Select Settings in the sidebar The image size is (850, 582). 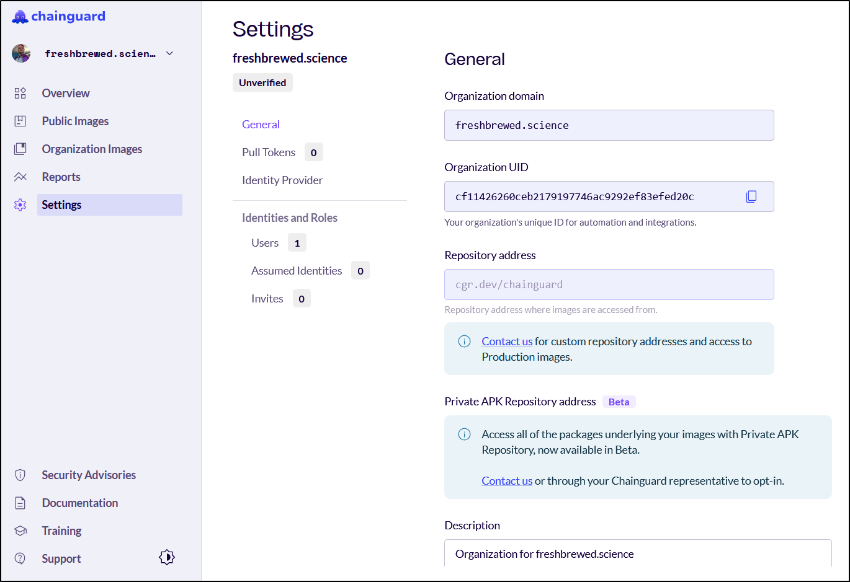point(110,205)
